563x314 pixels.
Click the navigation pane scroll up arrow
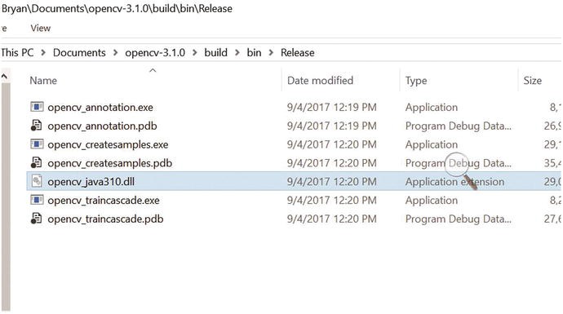4,76
